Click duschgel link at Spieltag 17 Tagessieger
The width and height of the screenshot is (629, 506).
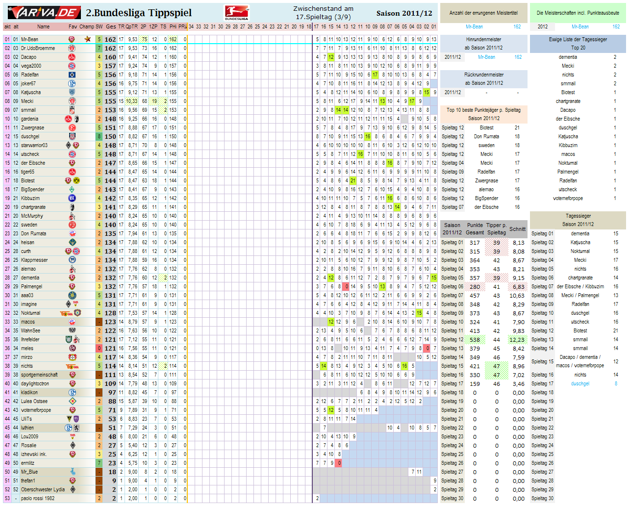580,383
